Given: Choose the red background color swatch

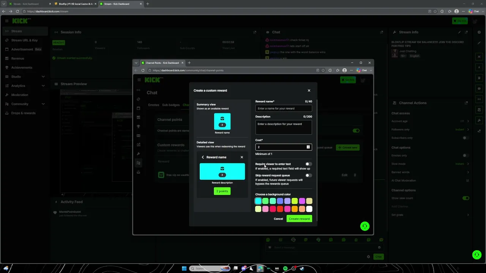Looking at the screenshot, I should click(x=280, y=209).
